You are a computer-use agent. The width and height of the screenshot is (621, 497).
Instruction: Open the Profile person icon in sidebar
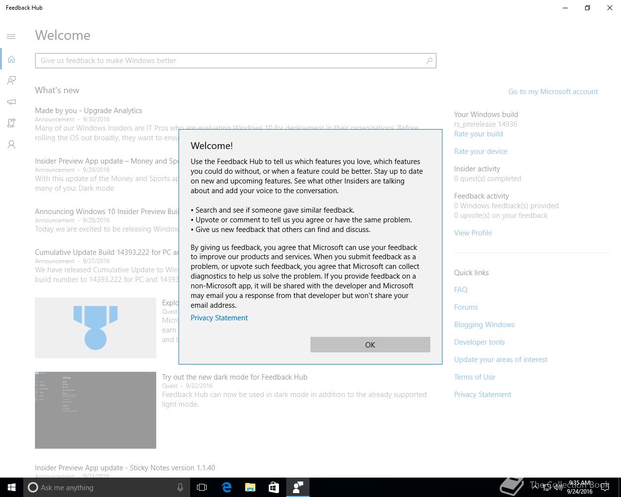point(11,145)
